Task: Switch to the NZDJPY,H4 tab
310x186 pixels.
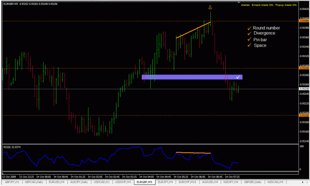Action: point(231,182)
